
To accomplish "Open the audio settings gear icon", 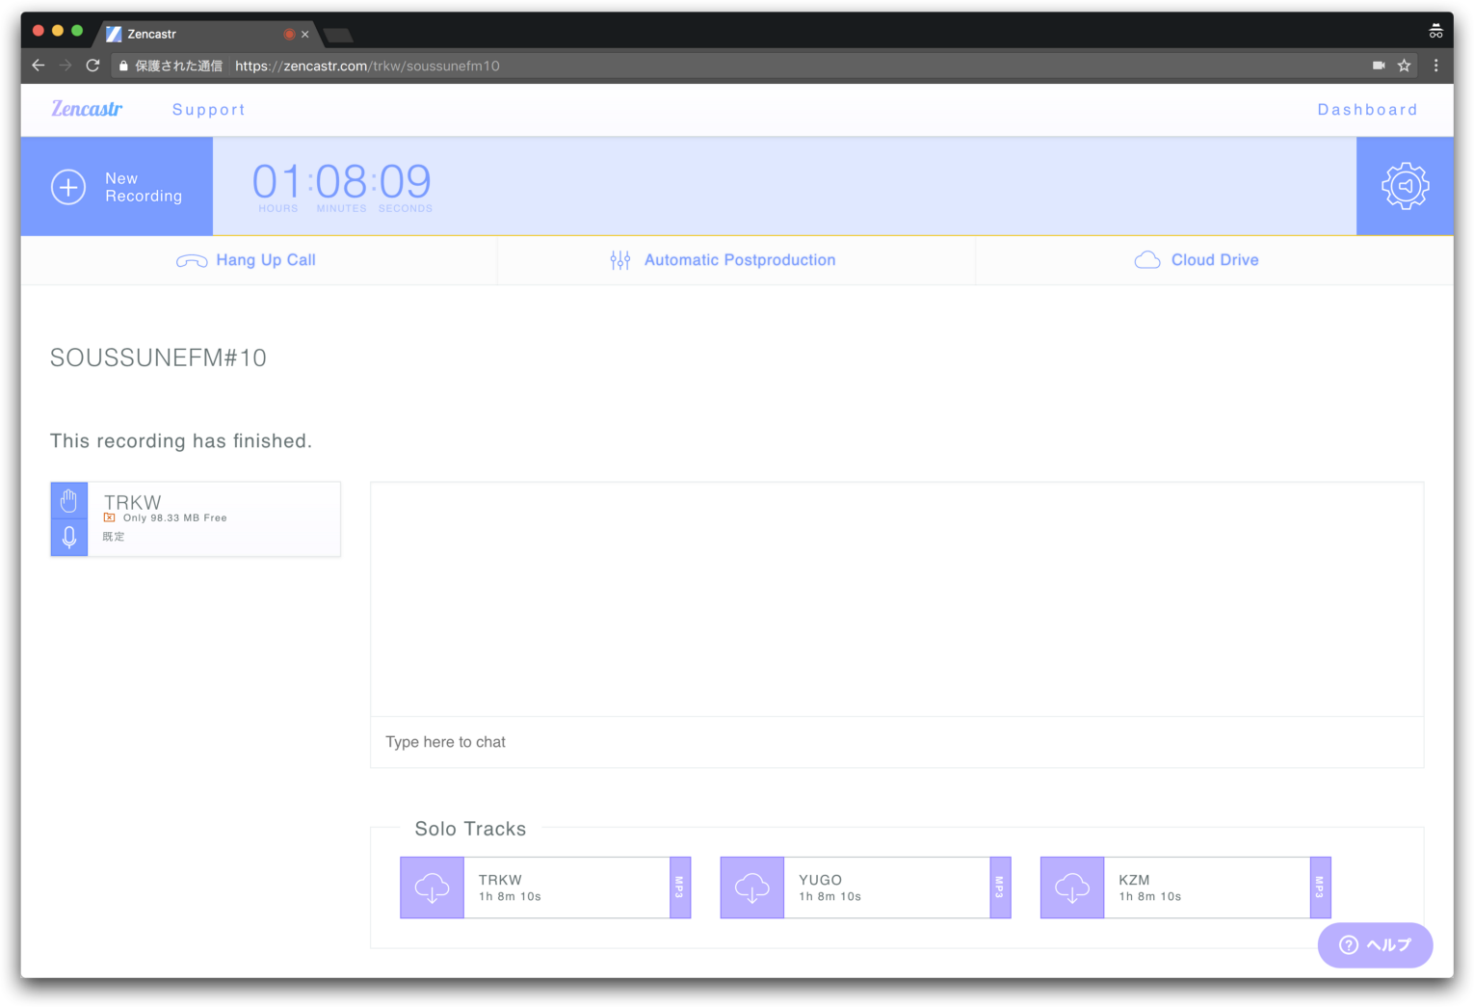I will [1405, 186].
